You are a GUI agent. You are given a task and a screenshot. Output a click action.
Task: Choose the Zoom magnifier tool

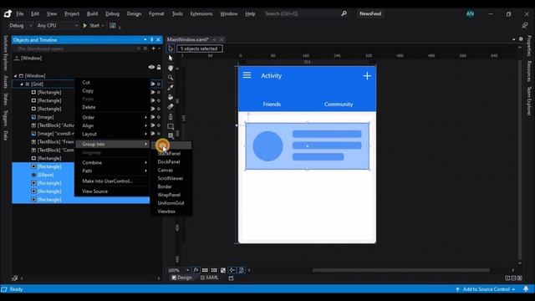(x=171, y=78)
